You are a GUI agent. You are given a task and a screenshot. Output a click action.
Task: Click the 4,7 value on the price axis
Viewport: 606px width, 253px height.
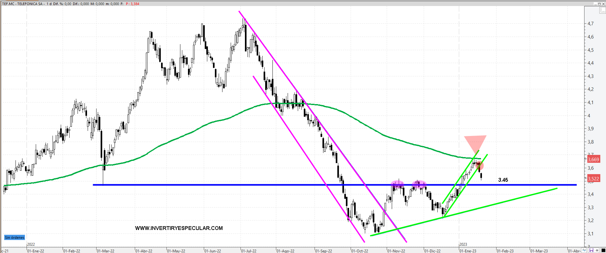point(590,24)
